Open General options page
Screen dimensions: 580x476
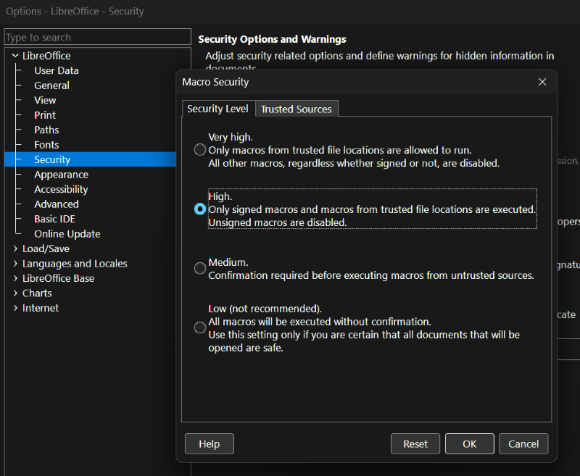tap(51, 85)
